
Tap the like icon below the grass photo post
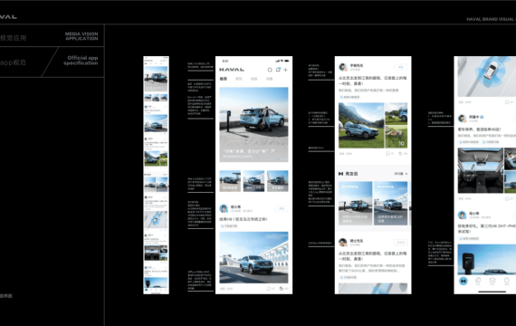click(400, 154)
